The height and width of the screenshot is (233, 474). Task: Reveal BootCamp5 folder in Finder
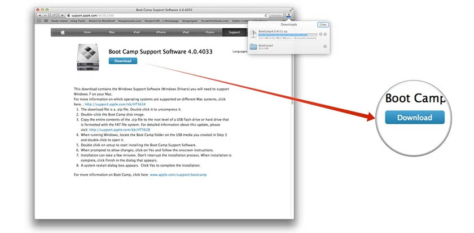click(325, 46)
